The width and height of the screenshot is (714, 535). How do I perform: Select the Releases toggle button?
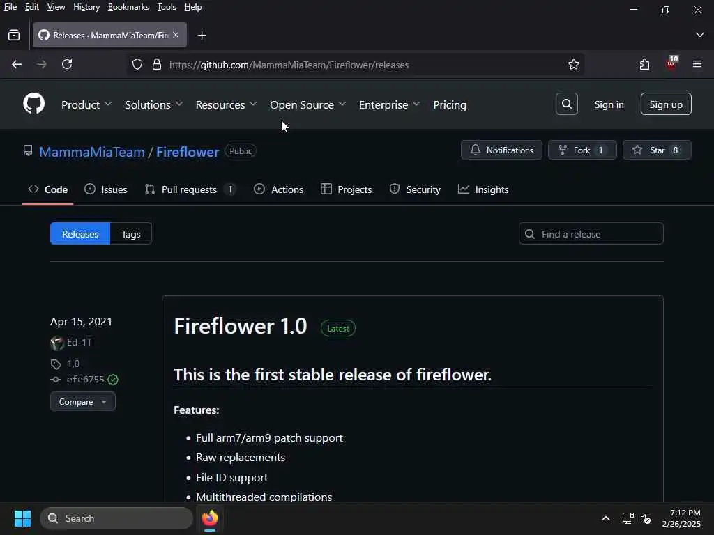click(x=80, y=234)
